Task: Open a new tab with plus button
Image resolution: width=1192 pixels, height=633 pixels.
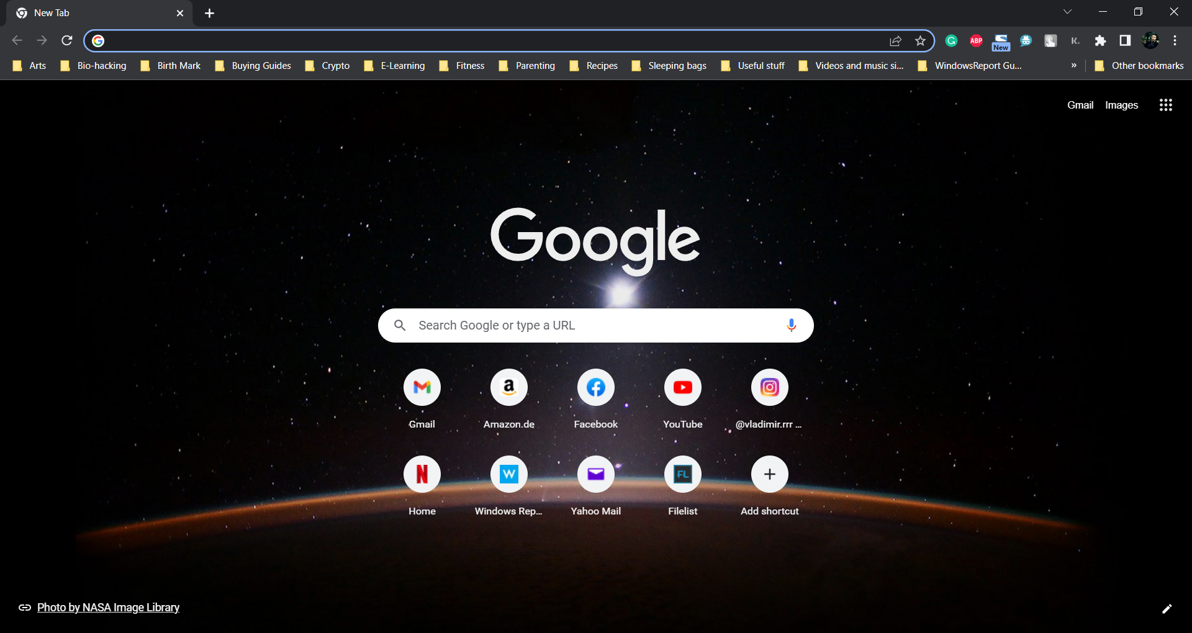Action: pyautogui.click(x=209, y=13)
